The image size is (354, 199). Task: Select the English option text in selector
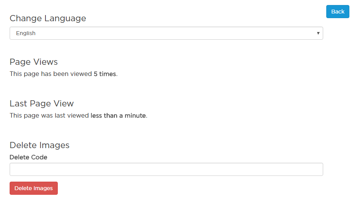coord(26,33)
